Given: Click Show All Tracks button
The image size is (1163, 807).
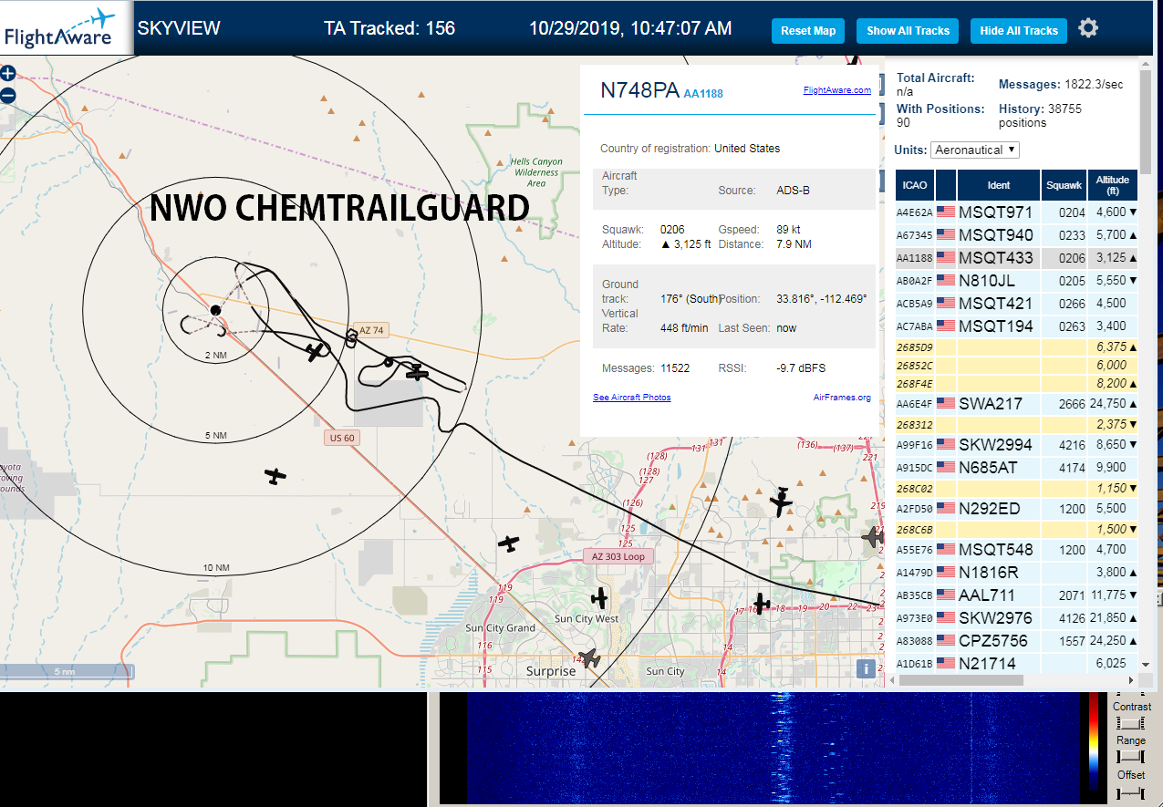Looking at the screenshot, I should point(908,30).
